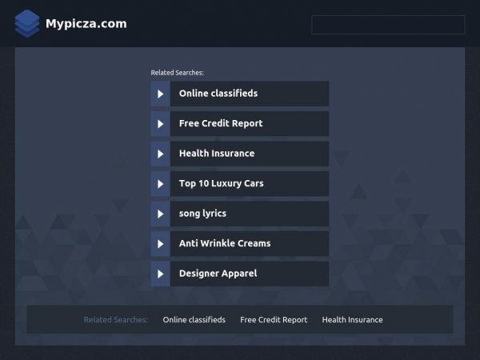
Task: Visit the Designer Apparel search link
Action: pos(218,274)
